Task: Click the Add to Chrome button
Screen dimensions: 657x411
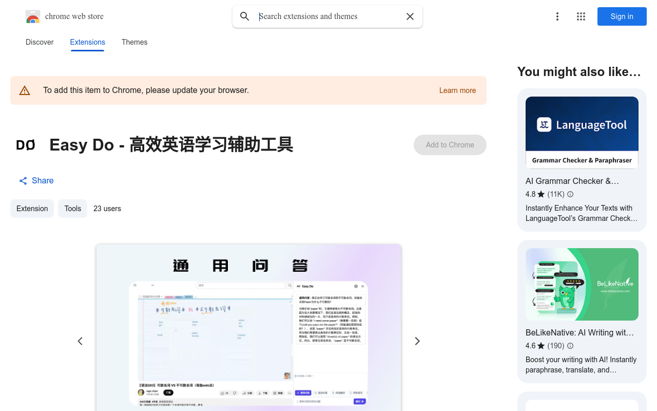Action: pyautogui.click(x=450, y=145)
